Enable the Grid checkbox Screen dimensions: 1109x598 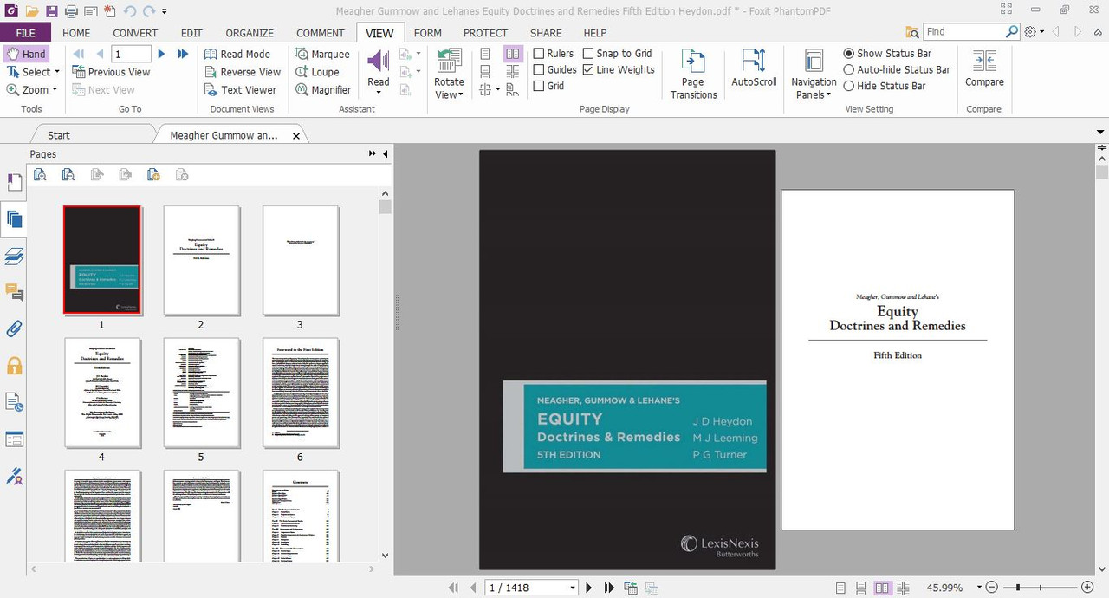539,86
